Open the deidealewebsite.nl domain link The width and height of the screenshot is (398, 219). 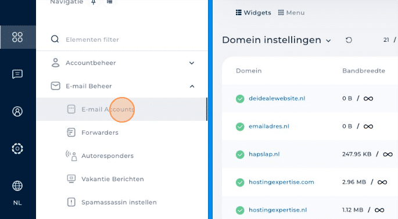click(277, 98)
